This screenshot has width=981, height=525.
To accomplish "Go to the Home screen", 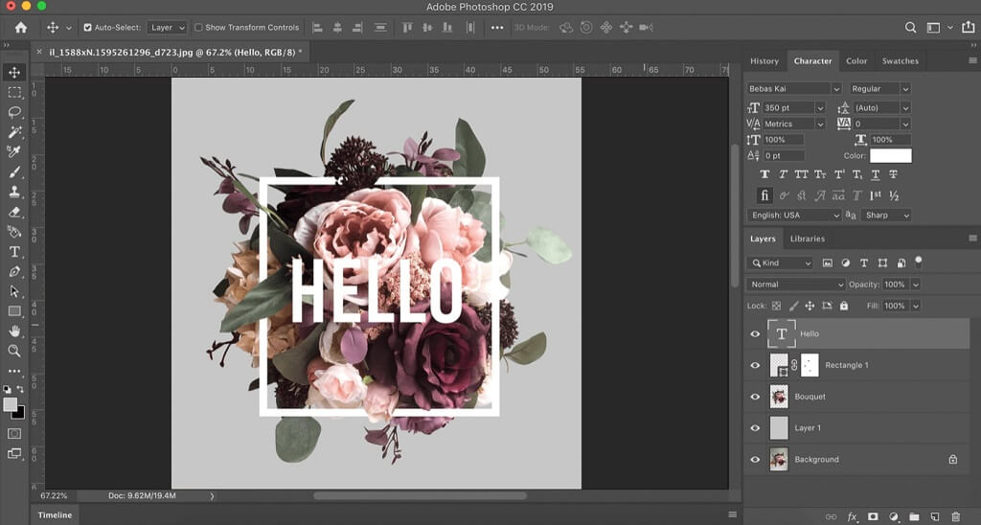I will [21, 28].
